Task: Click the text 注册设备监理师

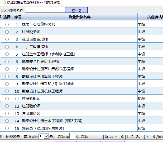Action: point(35,39)
